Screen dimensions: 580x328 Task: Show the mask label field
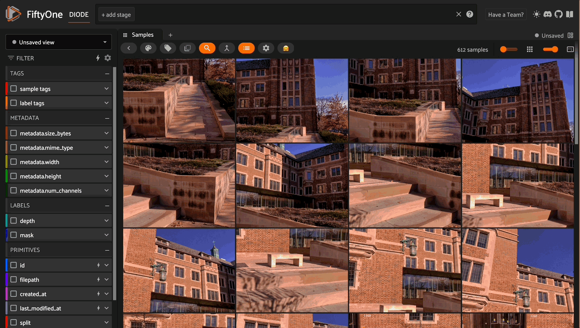click(x=14, y=235)
